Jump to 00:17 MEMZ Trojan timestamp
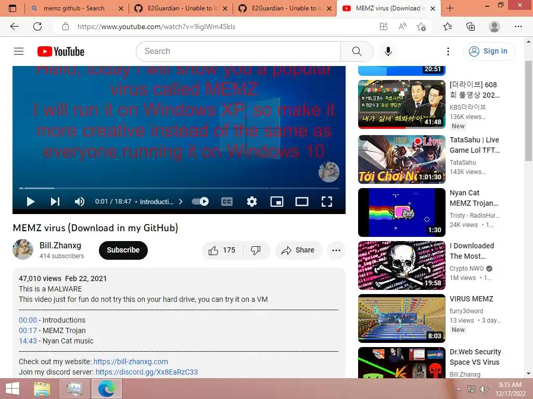 pyautogui.click(x=28, y=330)
